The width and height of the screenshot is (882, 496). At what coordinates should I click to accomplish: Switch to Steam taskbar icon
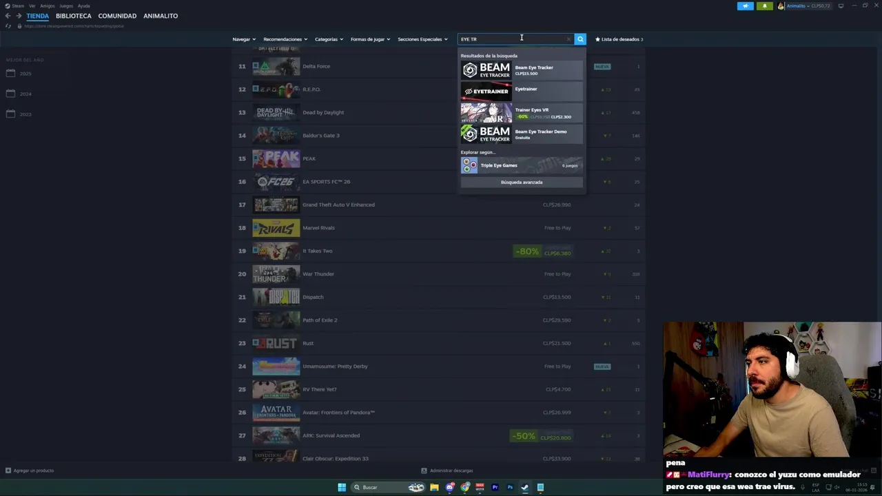click(525, 487)
